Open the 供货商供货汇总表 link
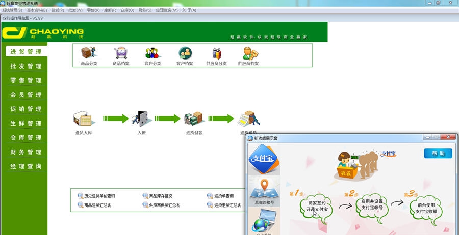The width and height of the screenshot is (459, 235). pos(165,205)
